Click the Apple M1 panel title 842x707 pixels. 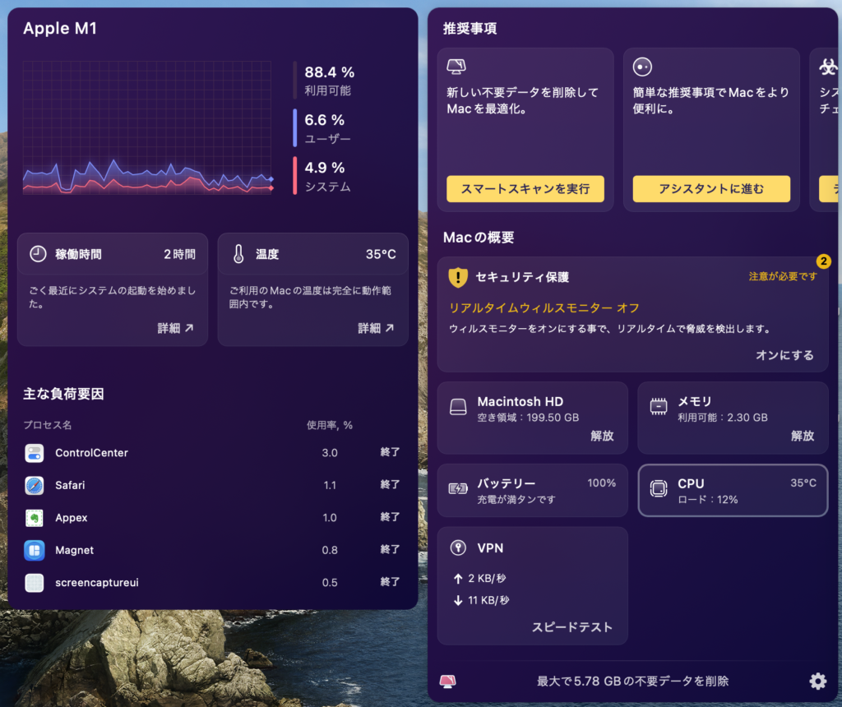[x=60, y=29]
